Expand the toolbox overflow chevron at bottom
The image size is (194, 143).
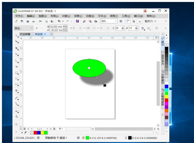(x=16, y=132)
